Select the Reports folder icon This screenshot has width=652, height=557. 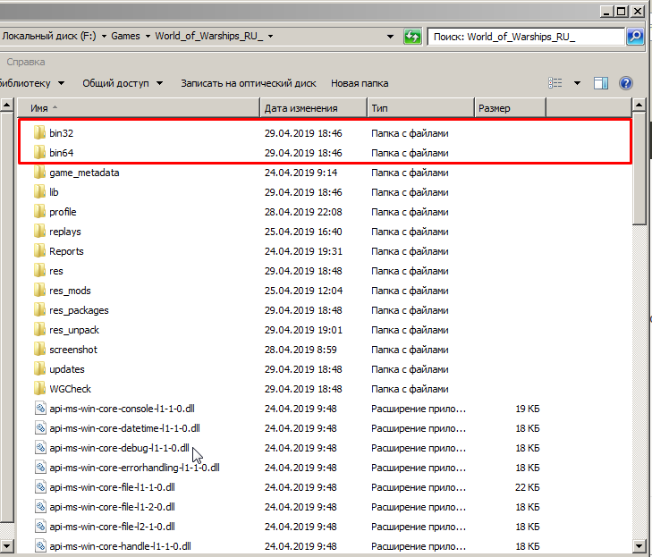39,251
